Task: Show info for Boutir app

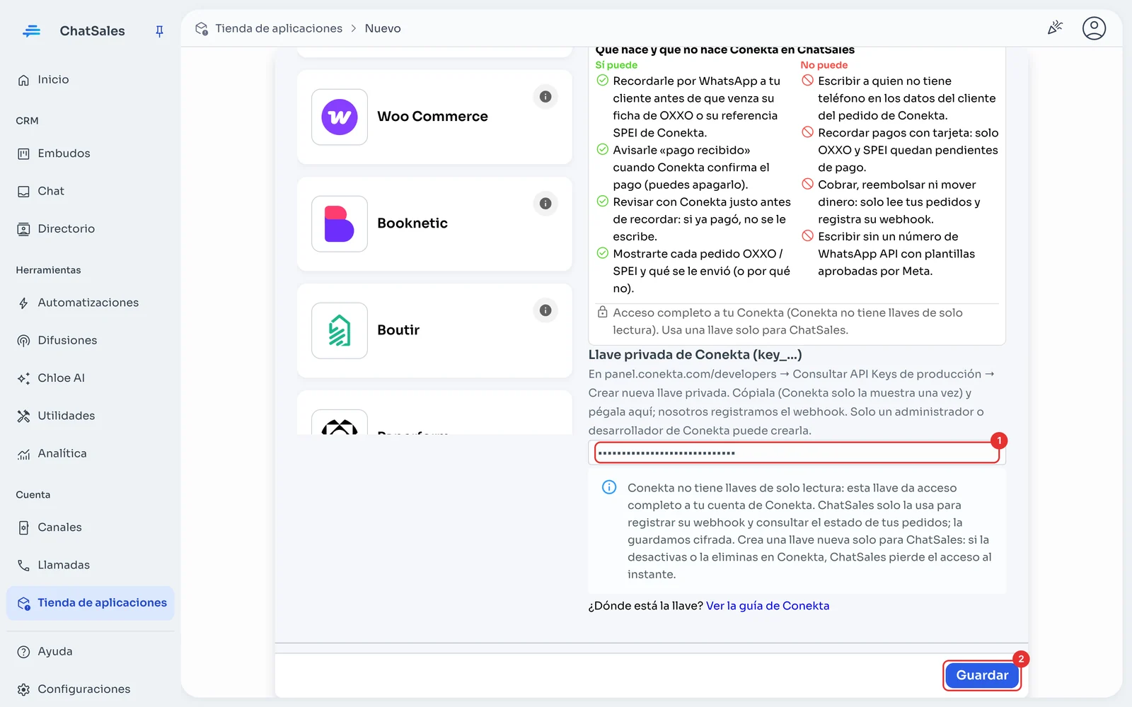Action: click(x=545, y=310)
